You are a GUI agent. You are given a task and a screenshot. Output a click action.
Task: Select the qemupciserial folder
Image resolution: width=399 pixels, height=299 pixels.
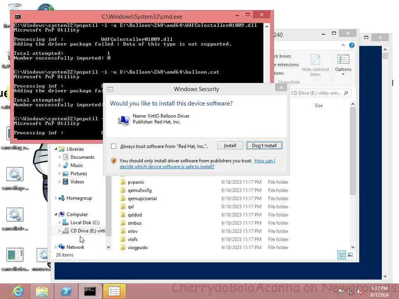[x=142, y=198]
